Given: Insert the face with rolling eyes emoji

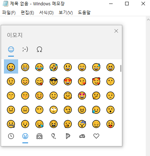Looking at the screenshot, I should click(x=54, y=110).
